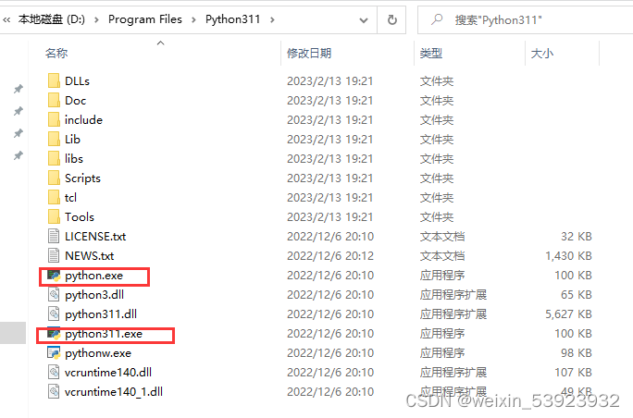Click the 107 KB size of vcruntime140.dll
This screenshot has width=633, height=418.
(573, 372)
